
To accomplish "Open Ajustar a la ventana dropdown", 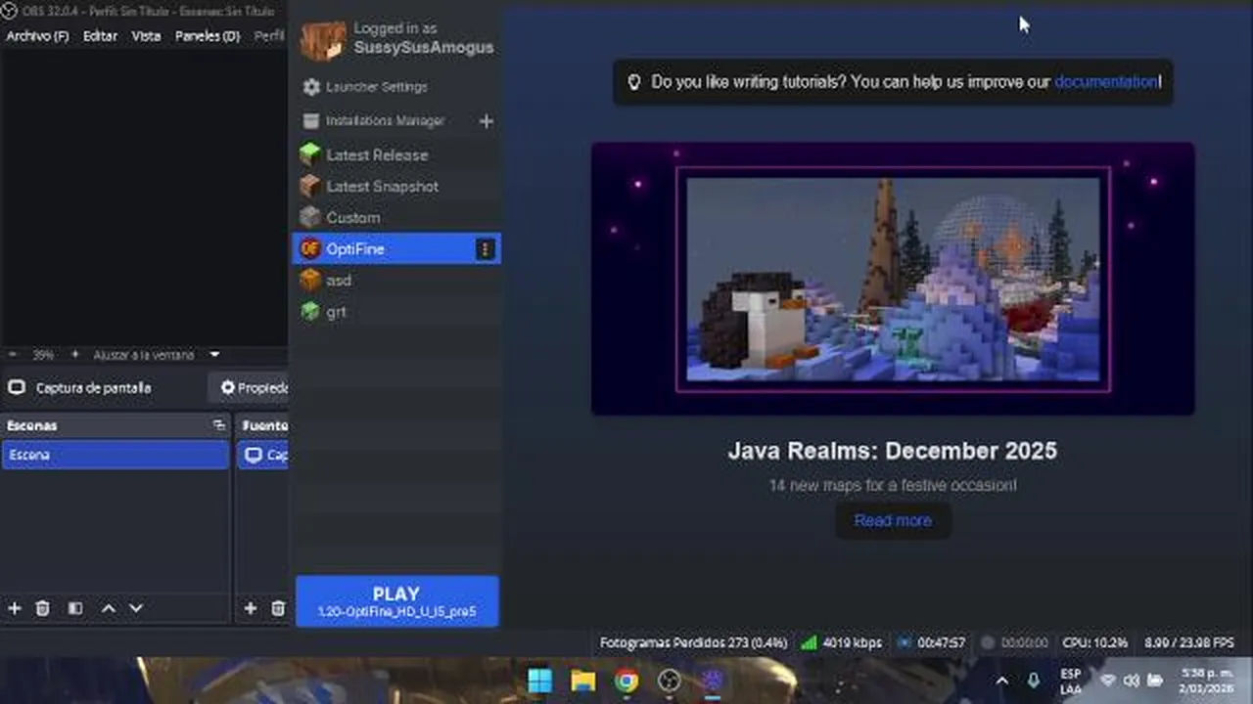I will [x=157, y=354].
